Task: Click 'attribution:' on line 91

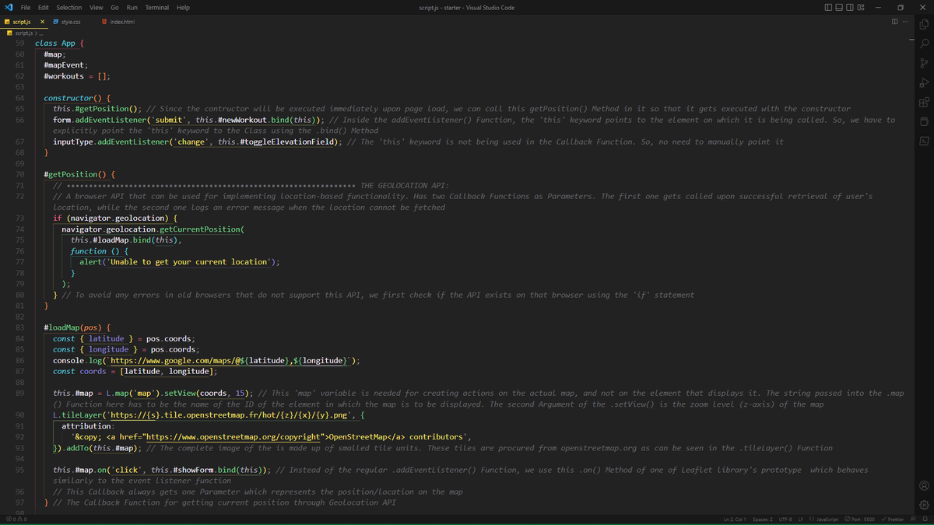Action: pyautogui.click(x=89, y=426)
